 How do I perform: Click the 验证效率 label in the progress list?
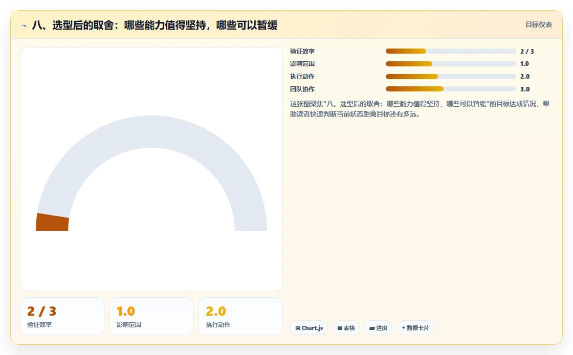302,52
